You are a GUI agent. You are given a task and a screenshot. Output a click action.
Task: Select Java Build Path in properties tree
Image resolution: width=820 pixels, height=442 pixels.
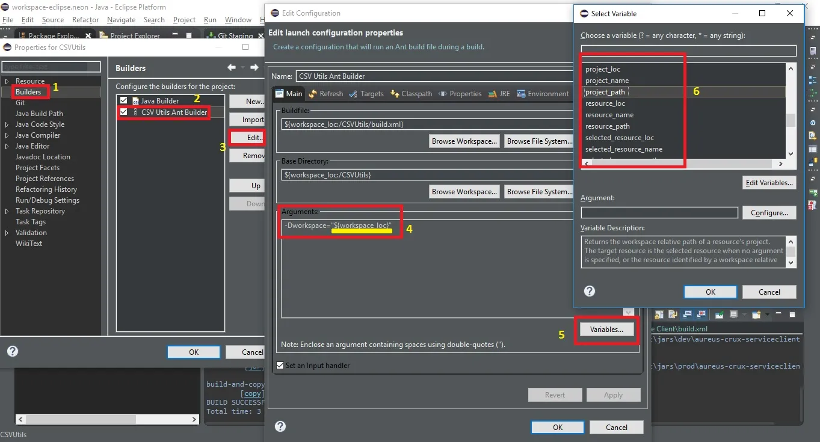(39, 114)
